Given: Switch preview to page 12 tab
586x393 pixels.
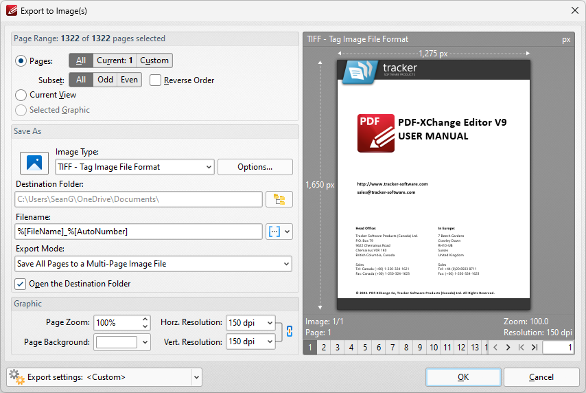Looking at the screenshot, I should 461,348.
